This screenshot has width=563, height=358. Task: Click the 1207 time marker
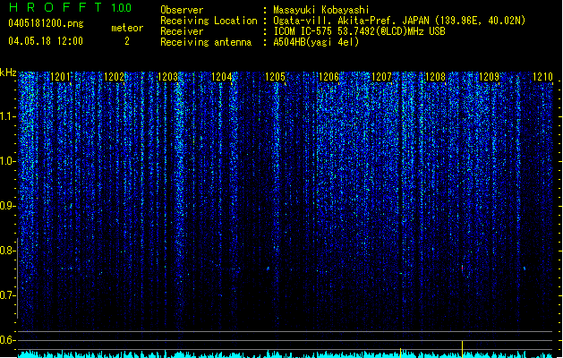point(381,77)
